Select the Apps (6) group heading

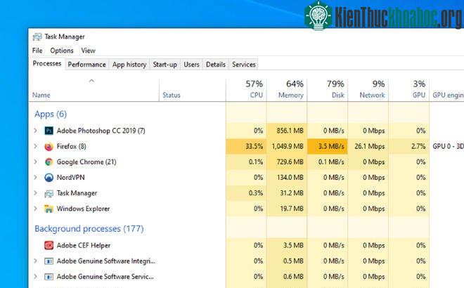[51, 114]
